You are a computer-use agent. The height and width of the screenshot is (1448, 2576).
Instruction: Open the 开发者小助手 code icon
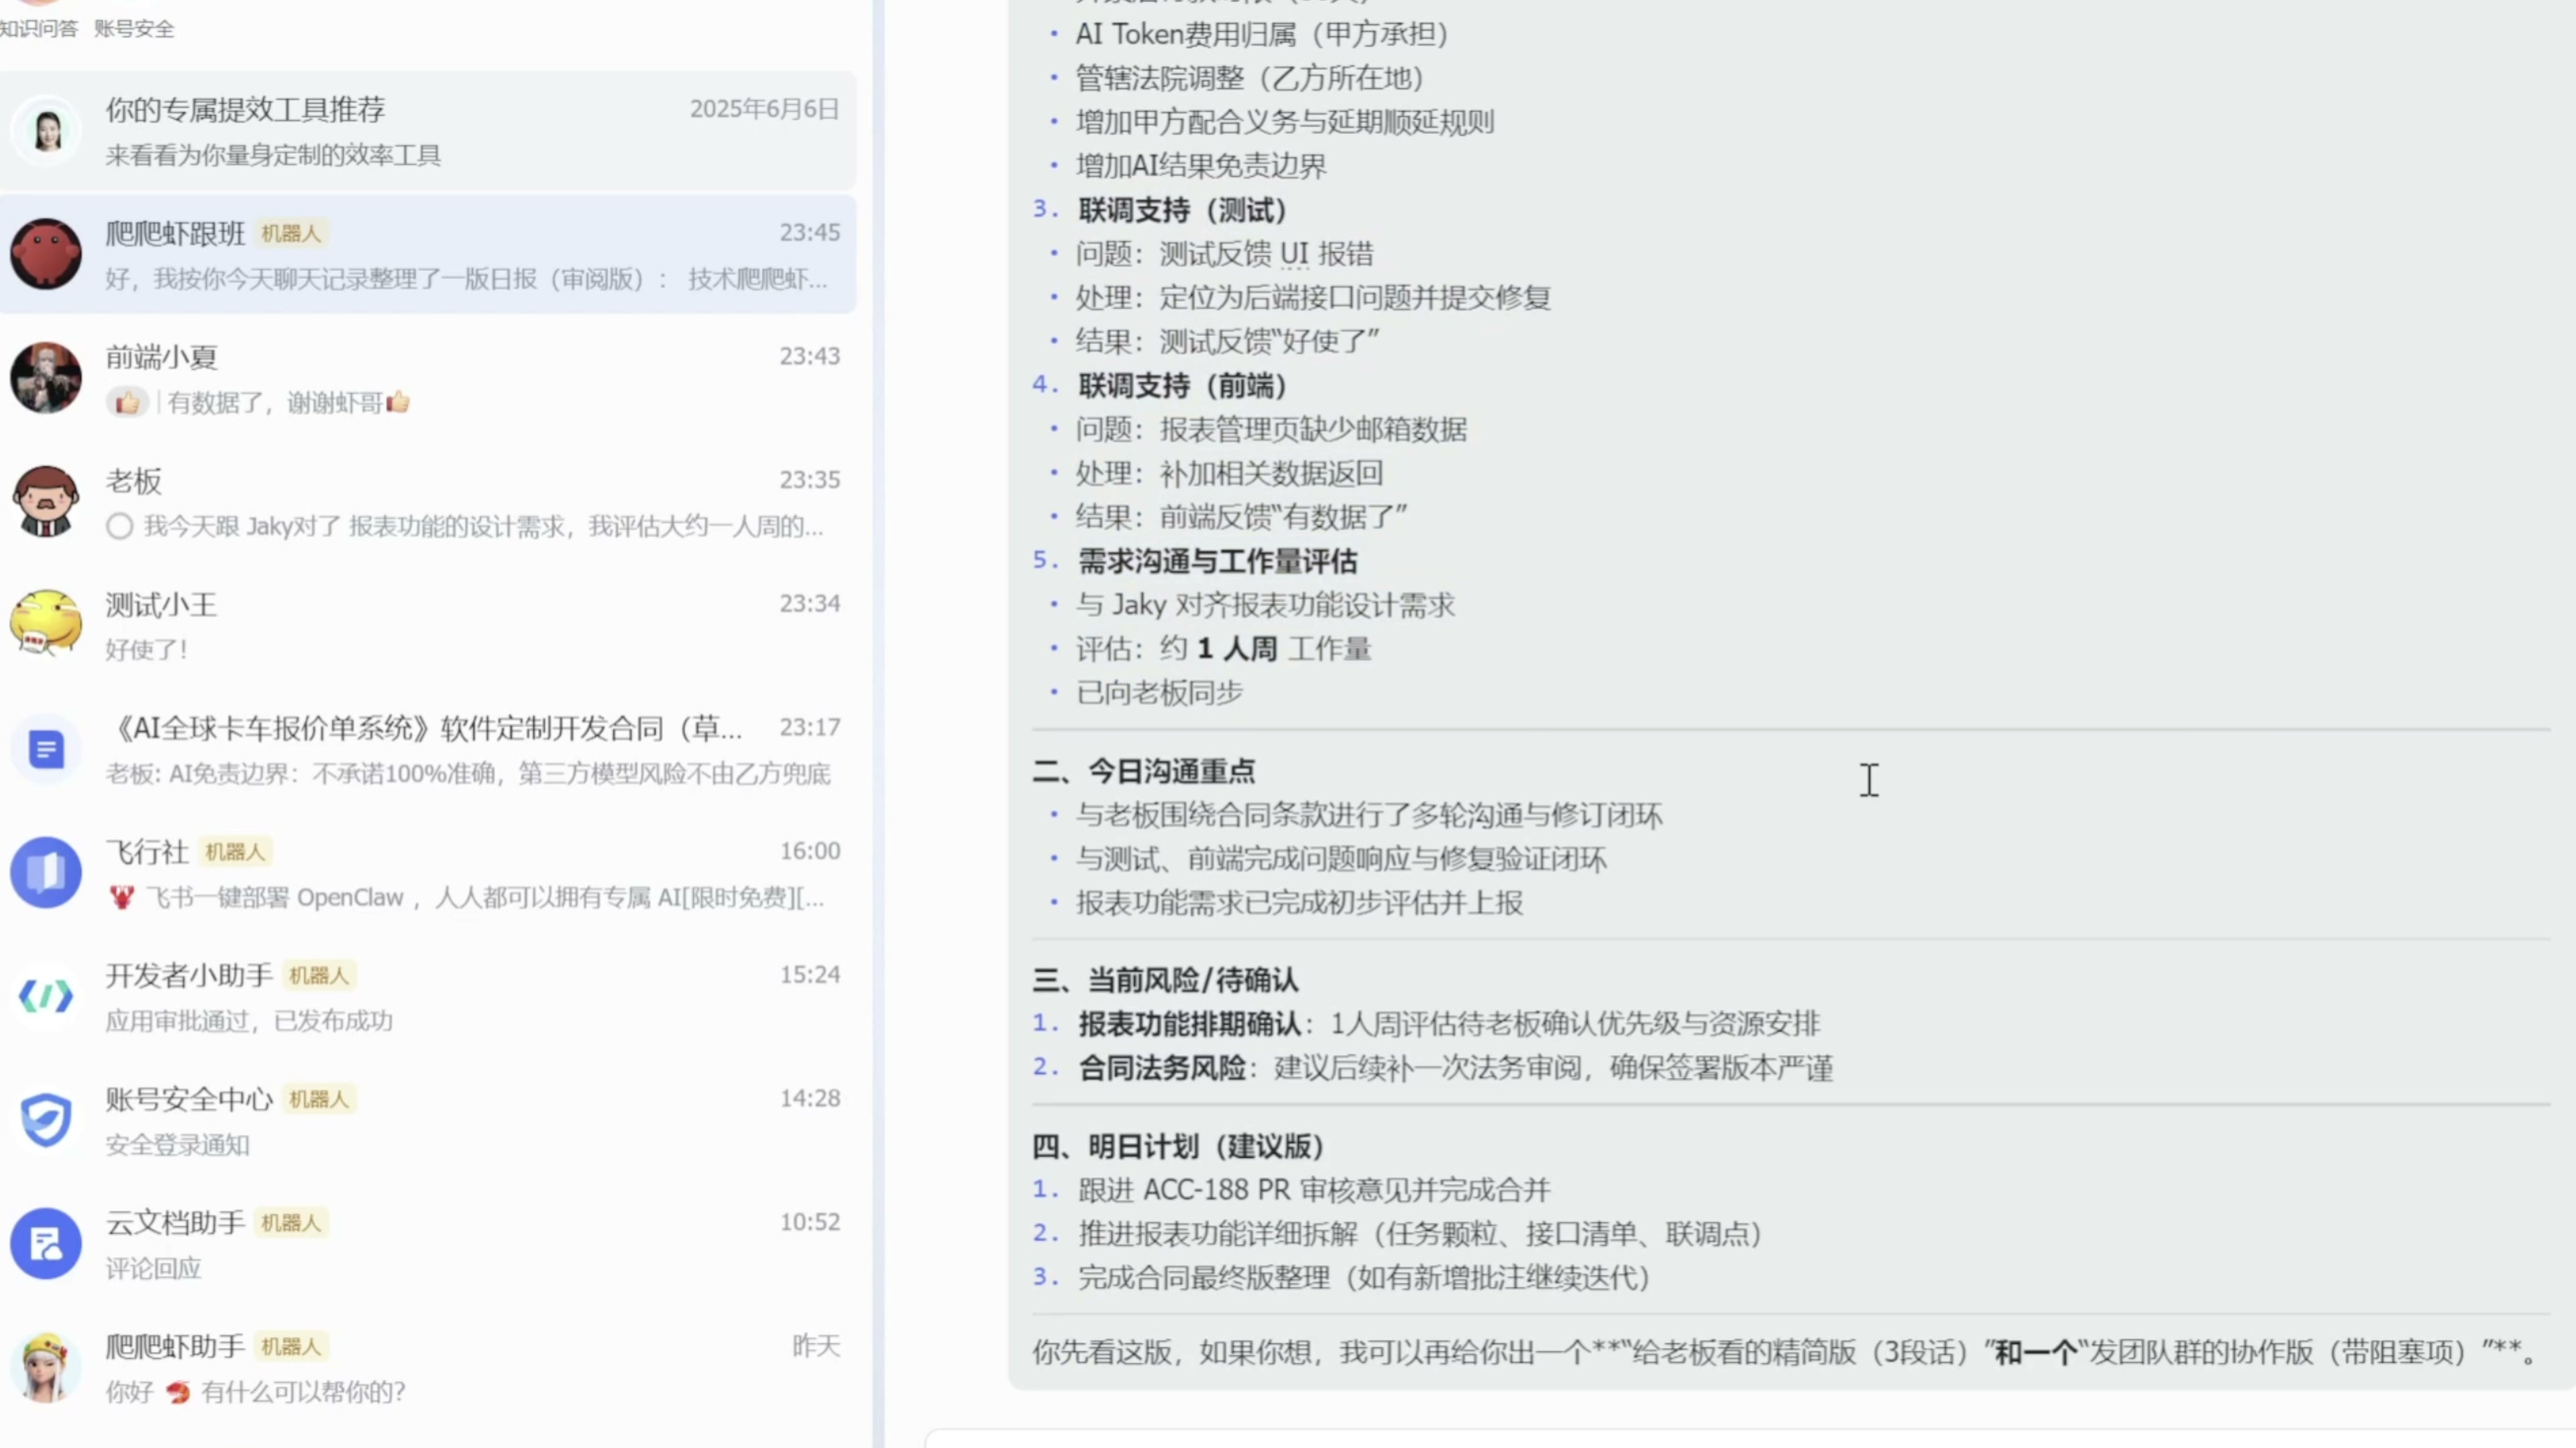[46, 995]
